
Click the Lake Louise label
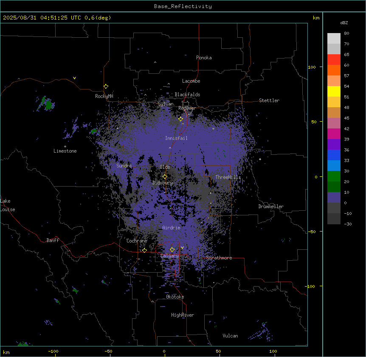pos(7,205)
